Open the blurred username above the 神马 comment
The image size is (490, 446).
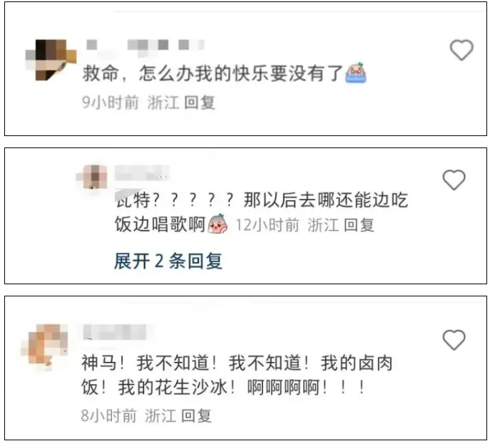(115, 332)
